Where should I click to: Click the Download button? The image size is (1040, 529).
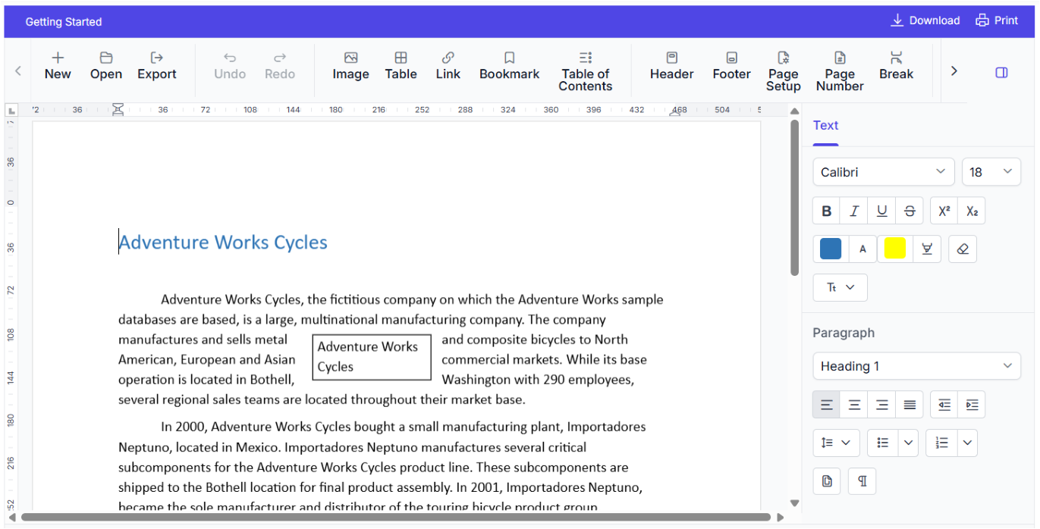point(925,20)
